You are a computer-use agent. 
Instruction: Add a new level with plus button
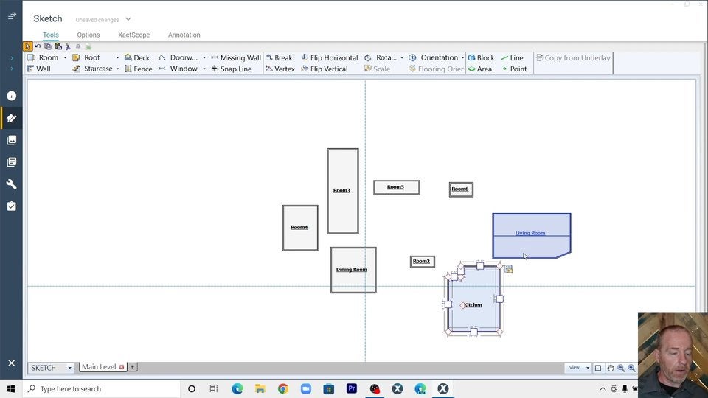(133, 367)
